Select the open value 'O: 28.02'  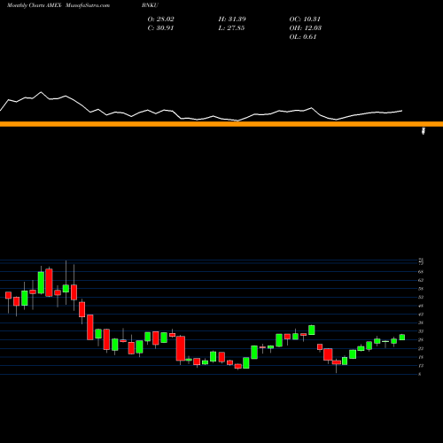pos(160,19)
